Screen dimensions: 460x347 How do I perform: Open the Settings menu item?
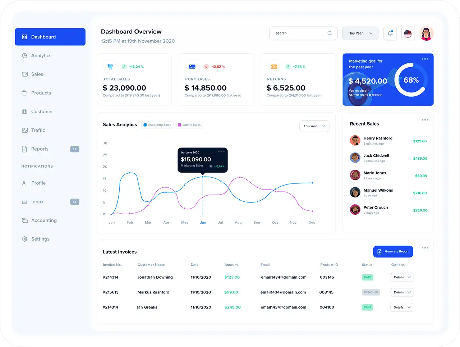pos(40,239)
